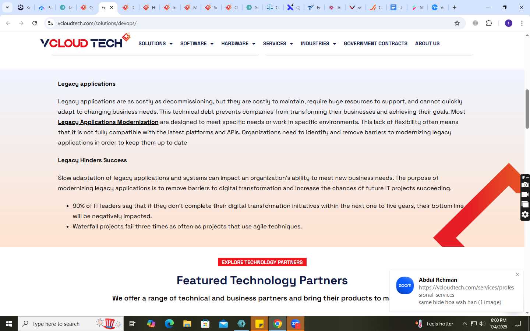530x331 pixels.
Task: Click the Feels hotter weather widget
Action: pos(434,324)
